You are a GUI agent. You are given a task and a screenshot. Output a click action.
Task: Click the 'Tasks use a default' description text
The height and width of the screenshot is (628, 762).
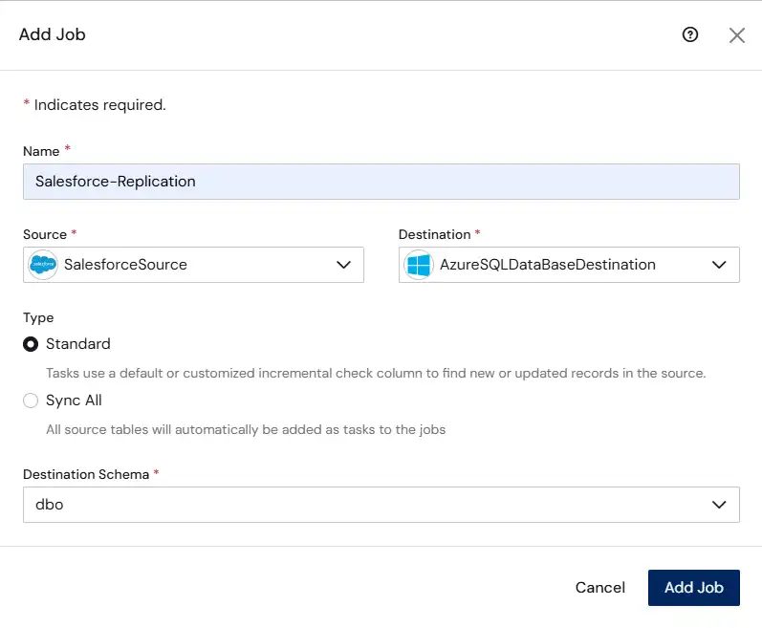[x=376, y=373]
